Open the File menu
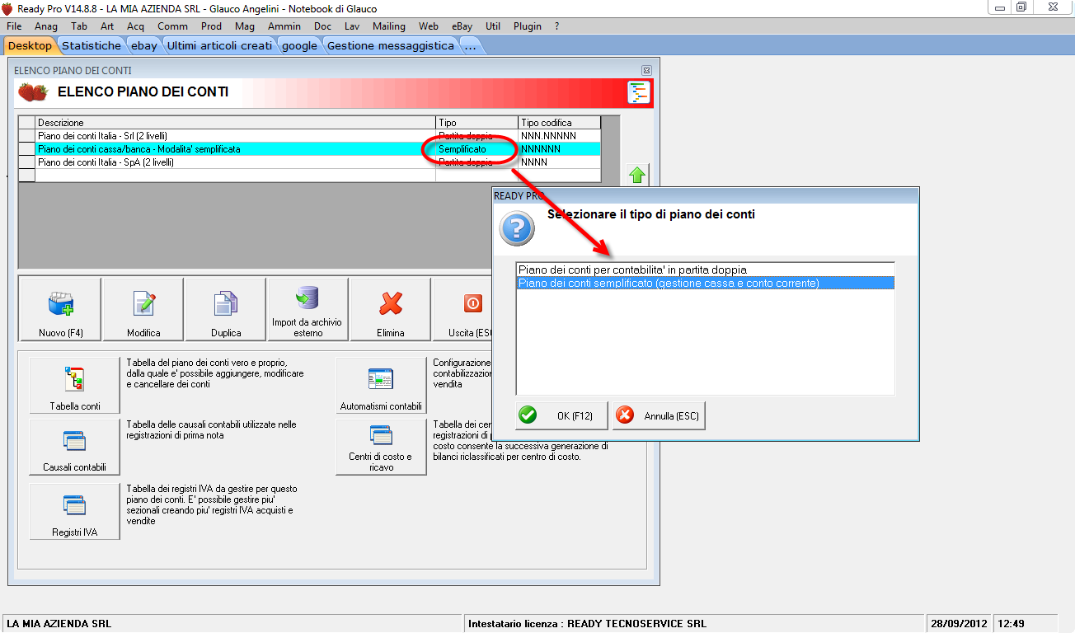This screenshot has width=1075, height=633. [14, 26]
